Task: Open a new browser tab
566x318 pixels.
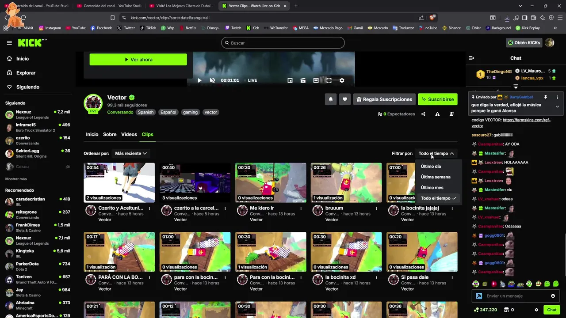Action: click(296, 6)
